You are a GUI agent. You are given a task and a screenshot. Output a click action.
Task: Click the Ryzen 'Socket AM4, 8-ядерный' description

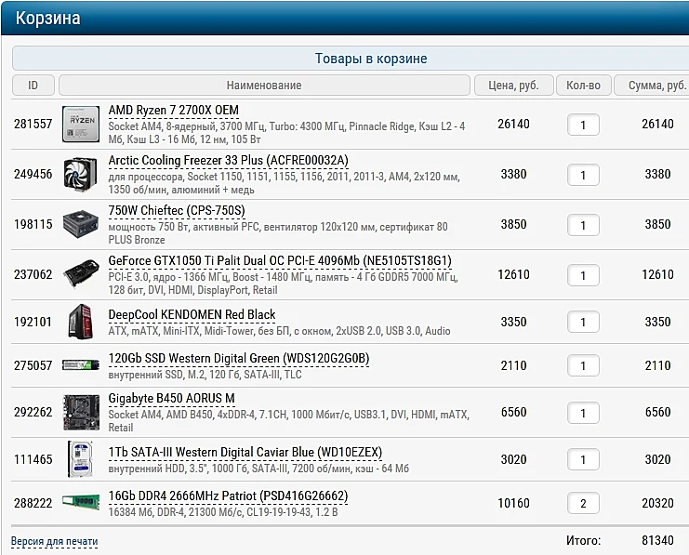tap(286, 133)
